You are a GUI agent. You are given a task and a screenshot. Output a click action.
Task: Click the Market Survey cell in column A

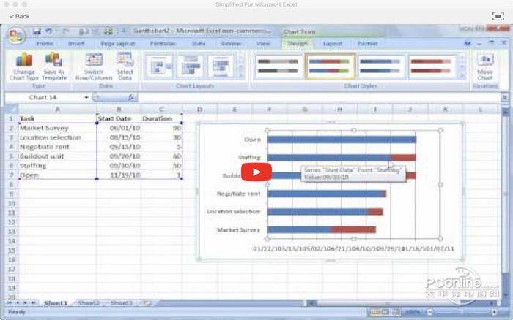click(57, 128)
